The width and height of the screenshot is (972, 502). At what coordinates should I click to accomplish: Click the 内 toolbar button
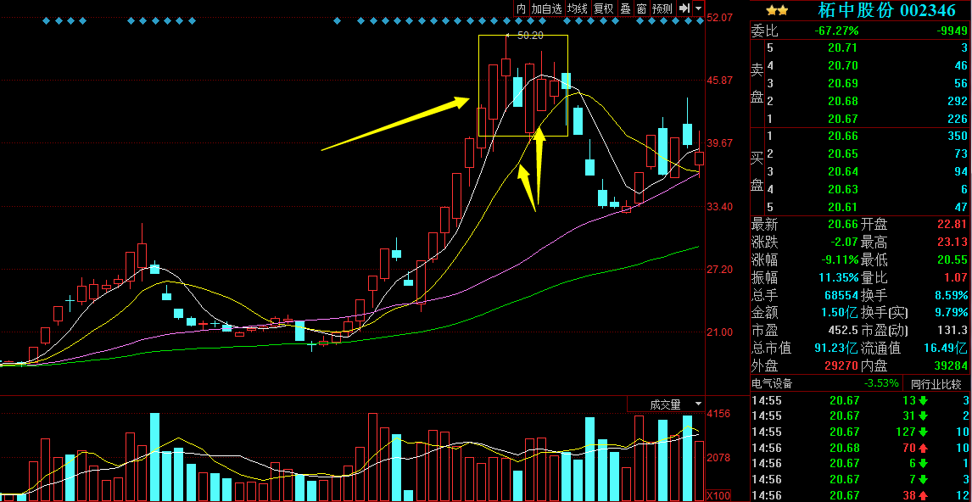click(521, 8)
